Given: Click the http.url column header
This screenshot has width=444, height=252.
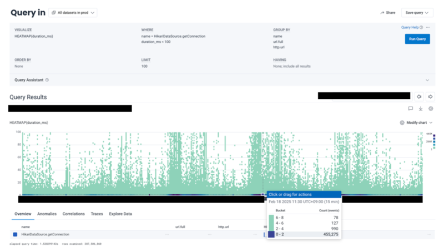Looking at the screenshot, I should (224, 227).
